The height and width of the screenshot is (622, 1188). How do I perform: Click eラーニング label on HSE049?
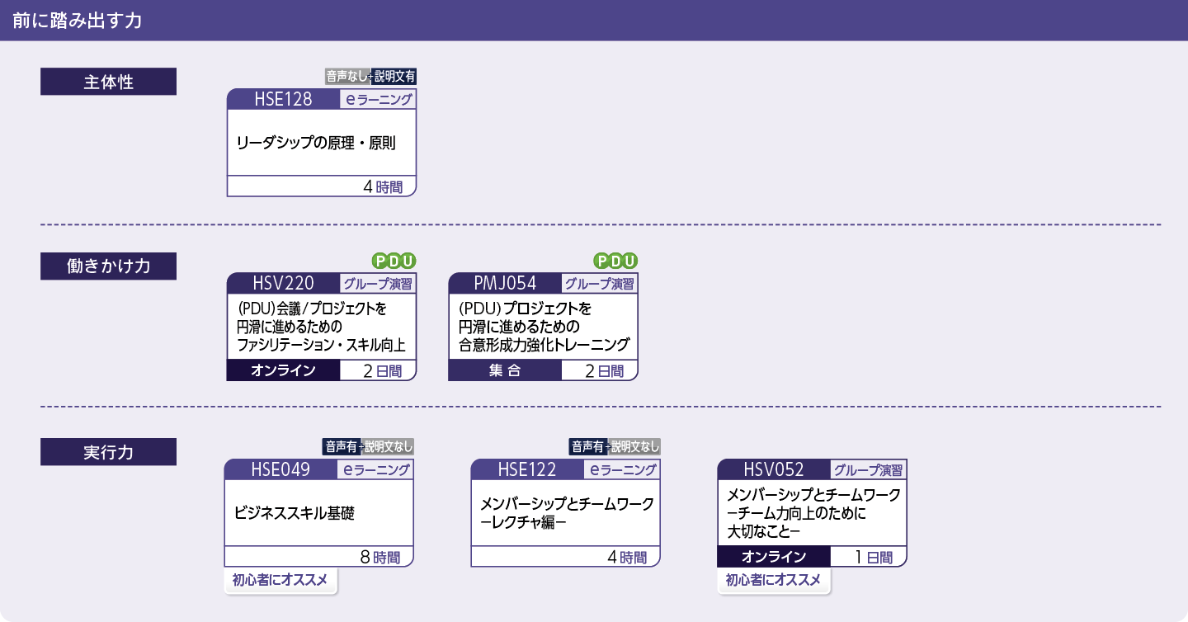click(375, 470)
